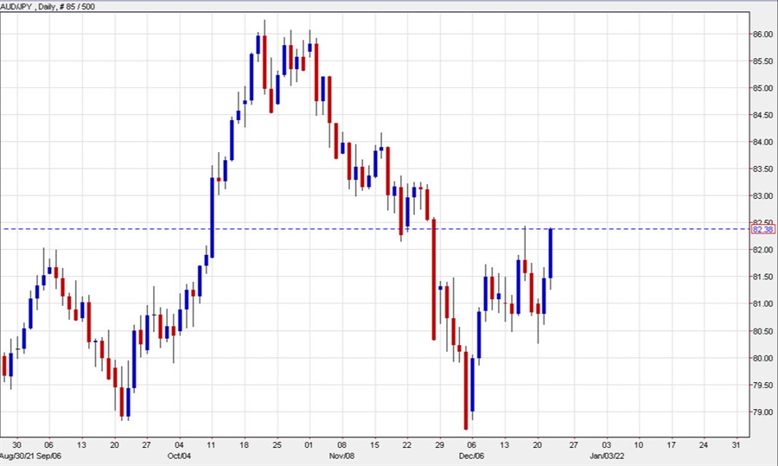Click the 01 day label on time axis
The height and width of the screenshot is (466, 778).
[309, 445]
